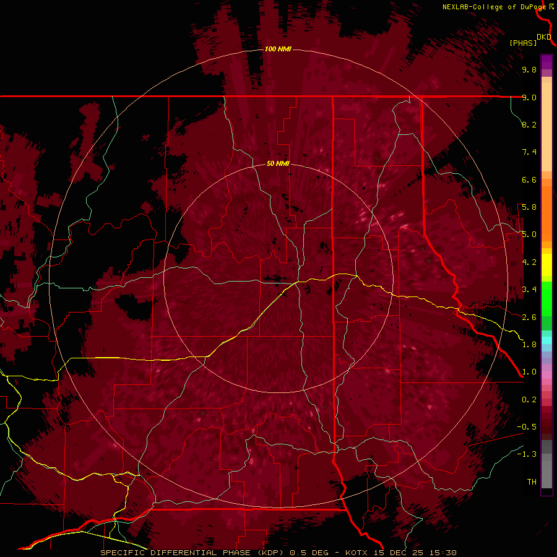Click the "15 DEC 25 15:30" timestamp
The width and height of the screenshot is (557, 557).
click(x=415, y=553)
